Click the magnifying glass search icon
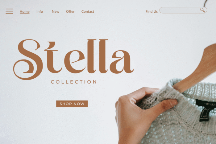Viewport: 216px width, 144px height. 202,10
